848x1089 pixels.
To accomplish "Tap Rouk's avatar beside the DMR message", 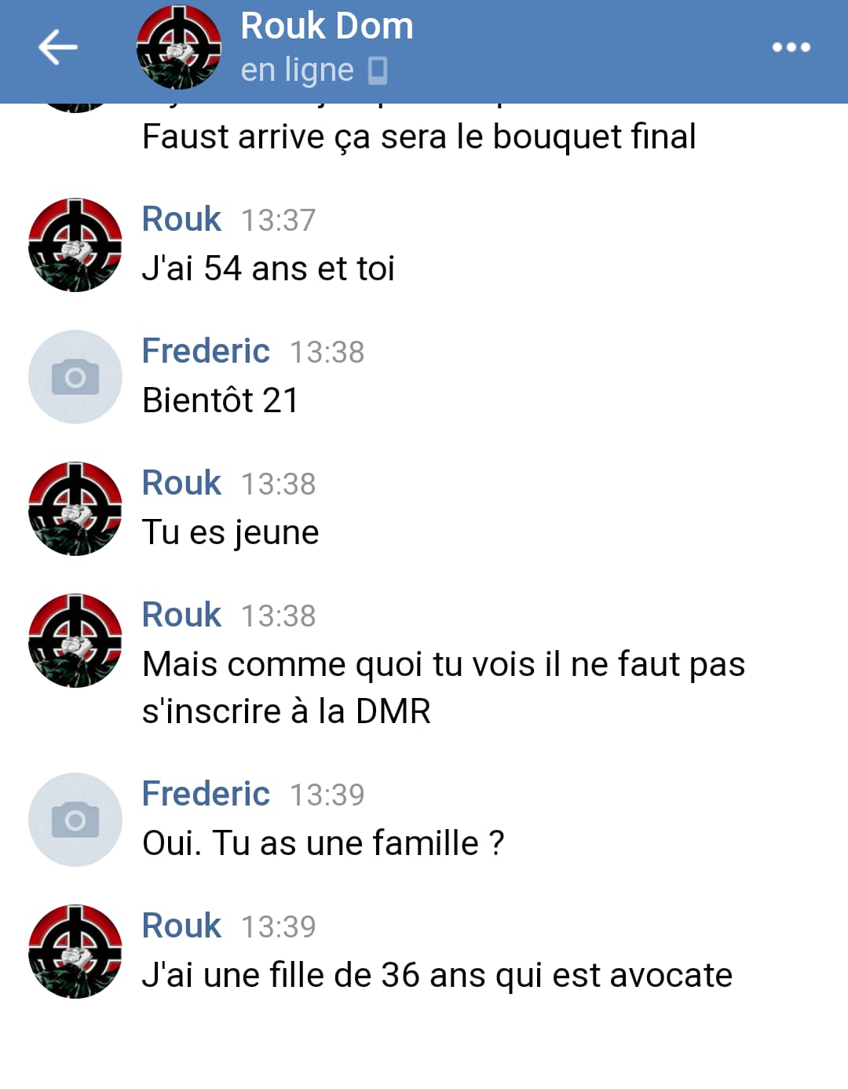I will (x=75, y=641).
